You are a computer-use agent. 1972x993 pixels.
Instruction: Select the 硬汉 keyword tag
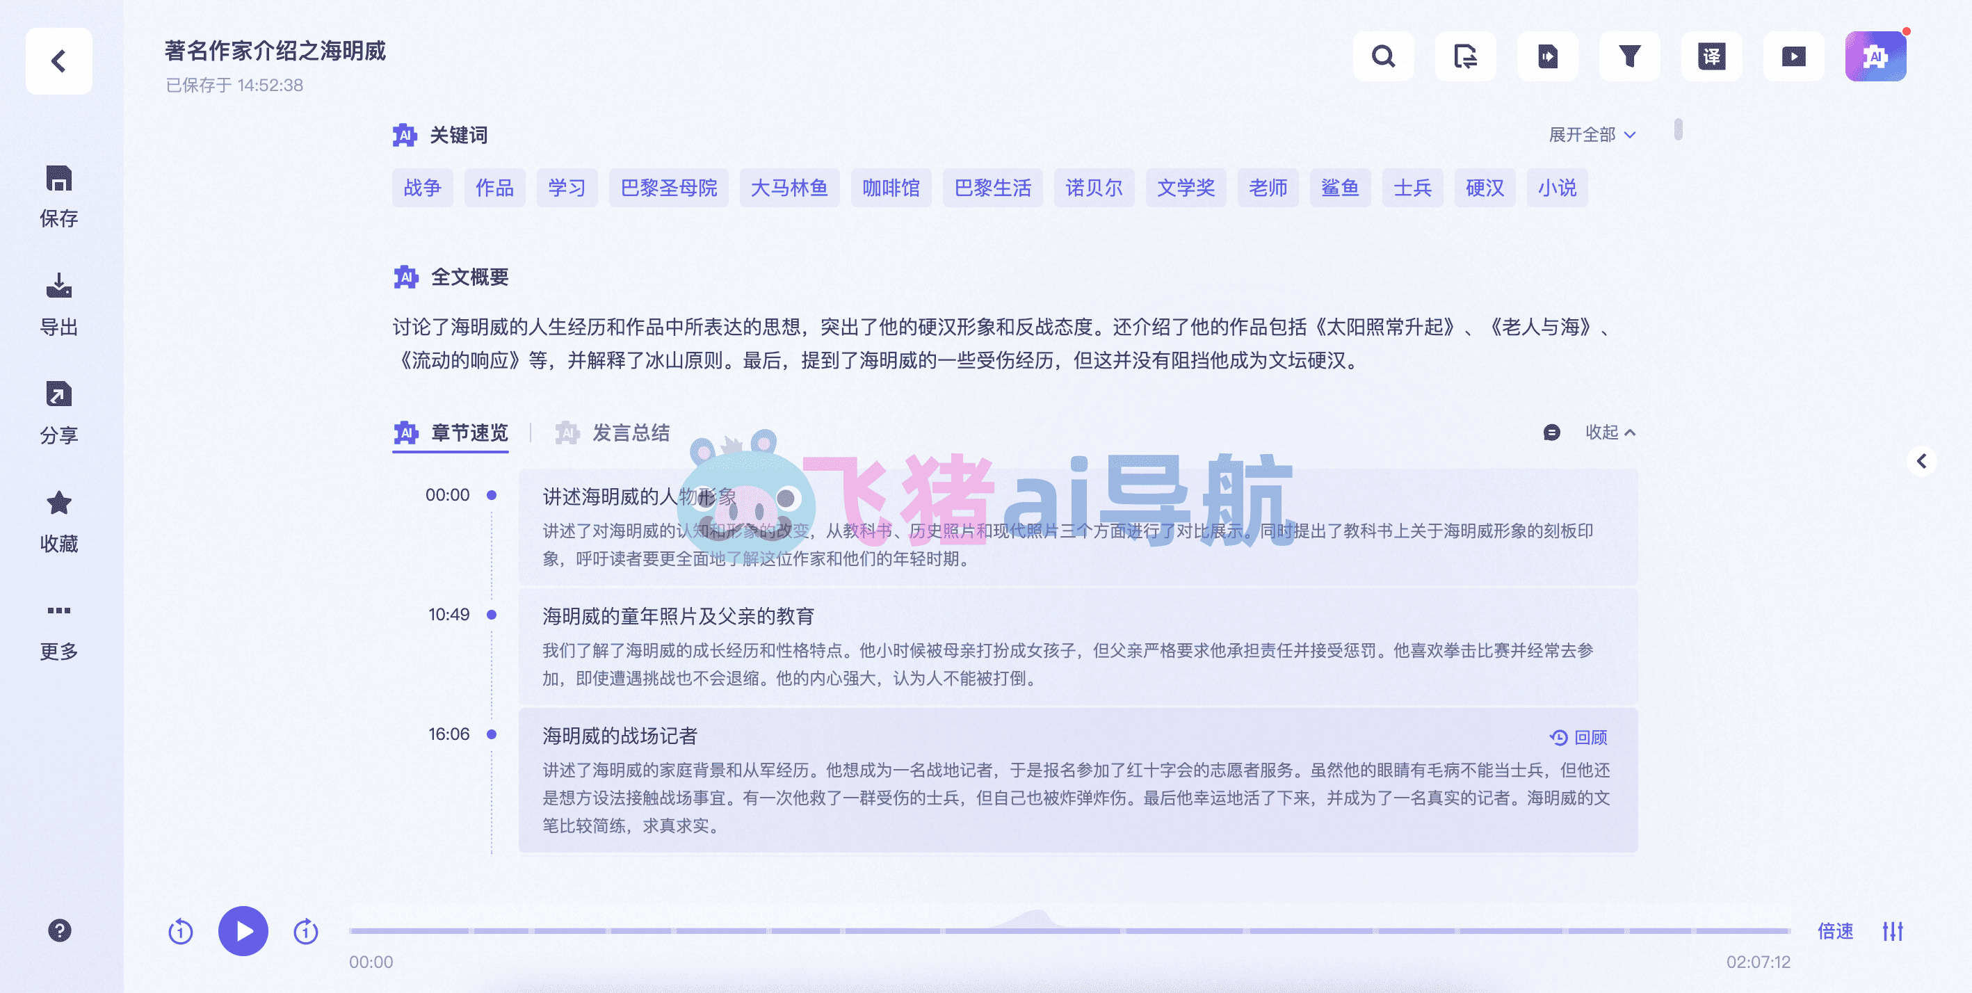tap(1485, 188)
